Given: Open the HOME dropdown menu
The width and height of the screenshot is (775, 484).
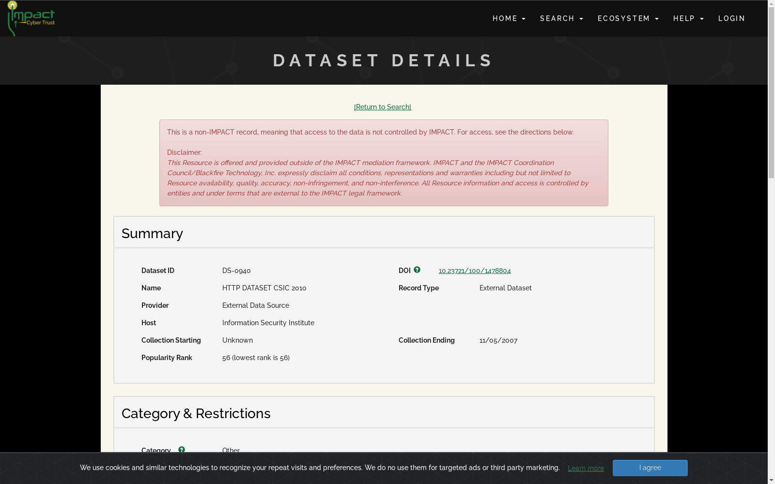Looking at the screenshot, I should point(509,18).
